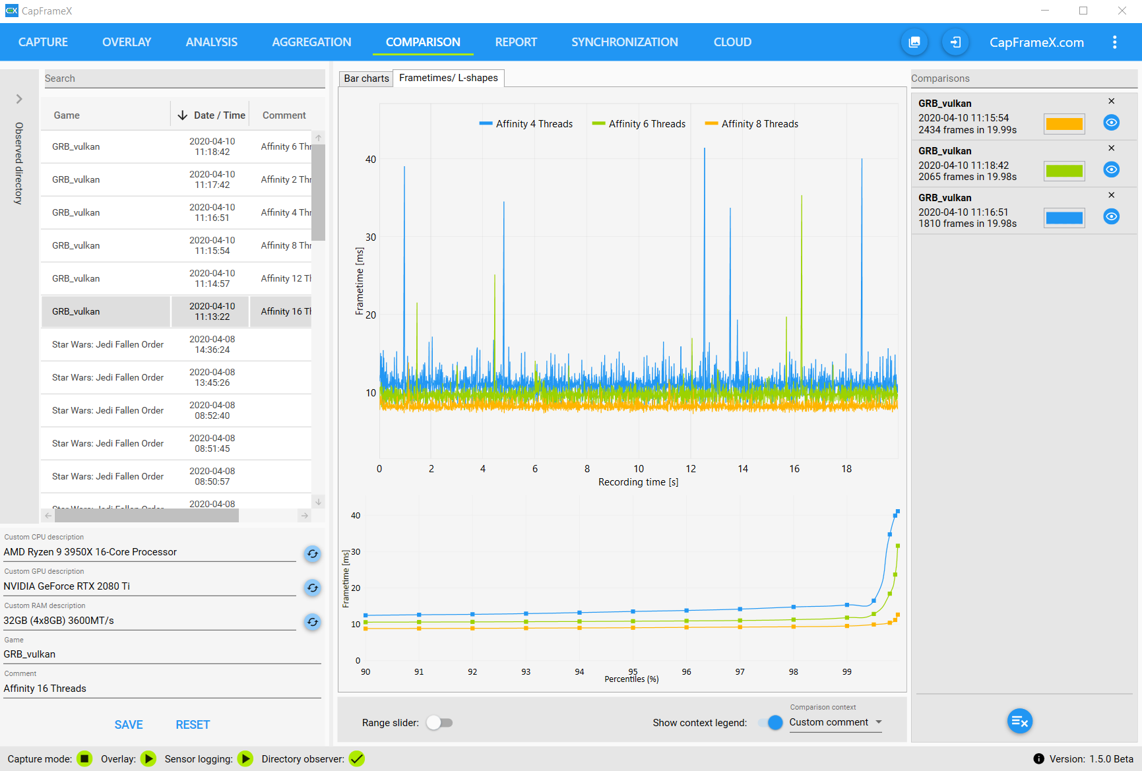
Task: Select the GRB_vulkan 11:17:42 record
Action: tap(176, 179)
